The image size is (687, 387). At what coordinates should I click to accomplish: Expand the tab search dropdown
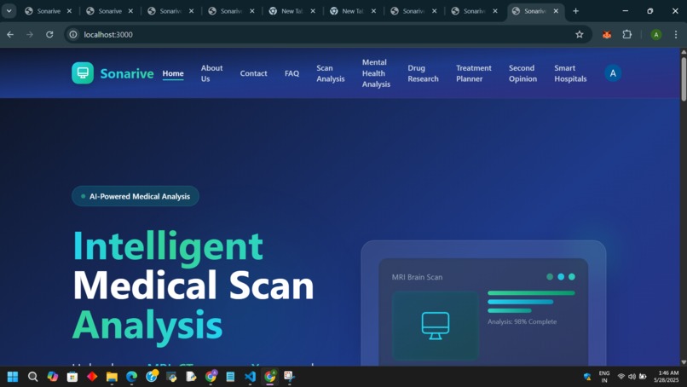click(x=9, y=11)
